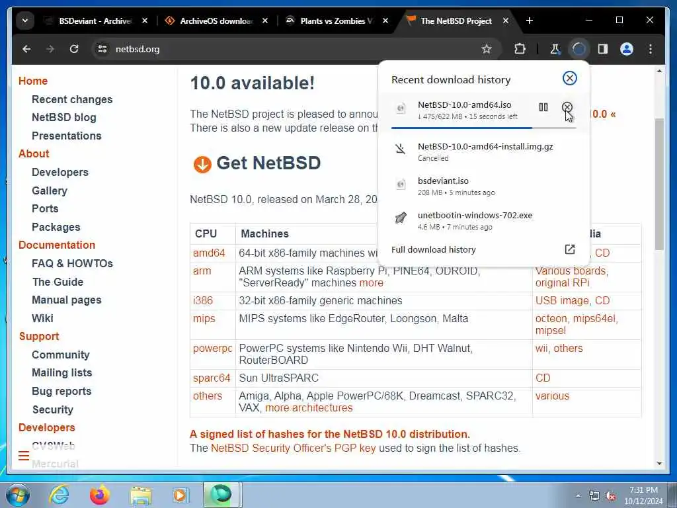This screenshot has width=677, height=508.
Task: Click the Full download history label
Action: coord(434,249)
